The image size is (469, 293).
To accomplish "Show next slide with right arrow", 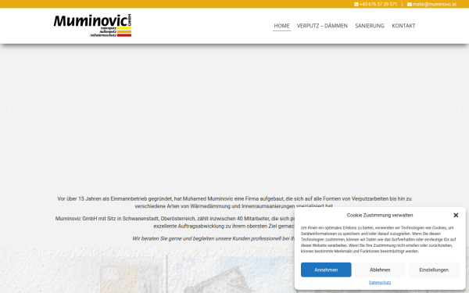I will [x=459, y=109].
